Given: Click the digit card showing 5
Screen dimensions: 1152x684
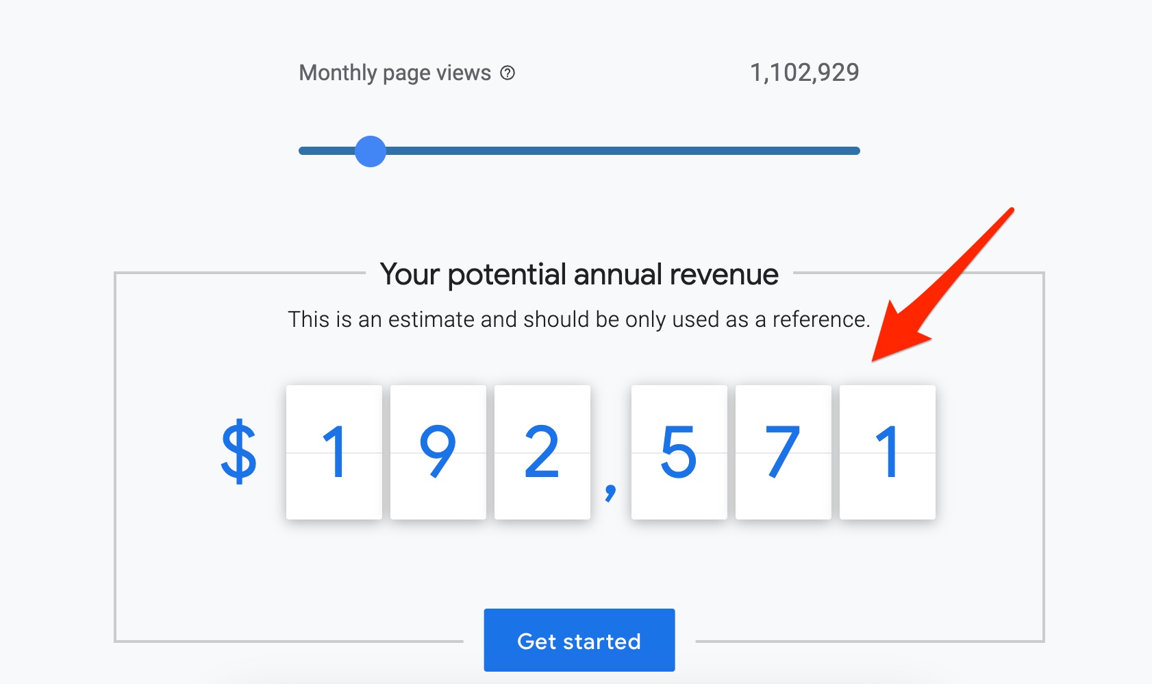Looking at the screenshot, I should click(679, 452).
